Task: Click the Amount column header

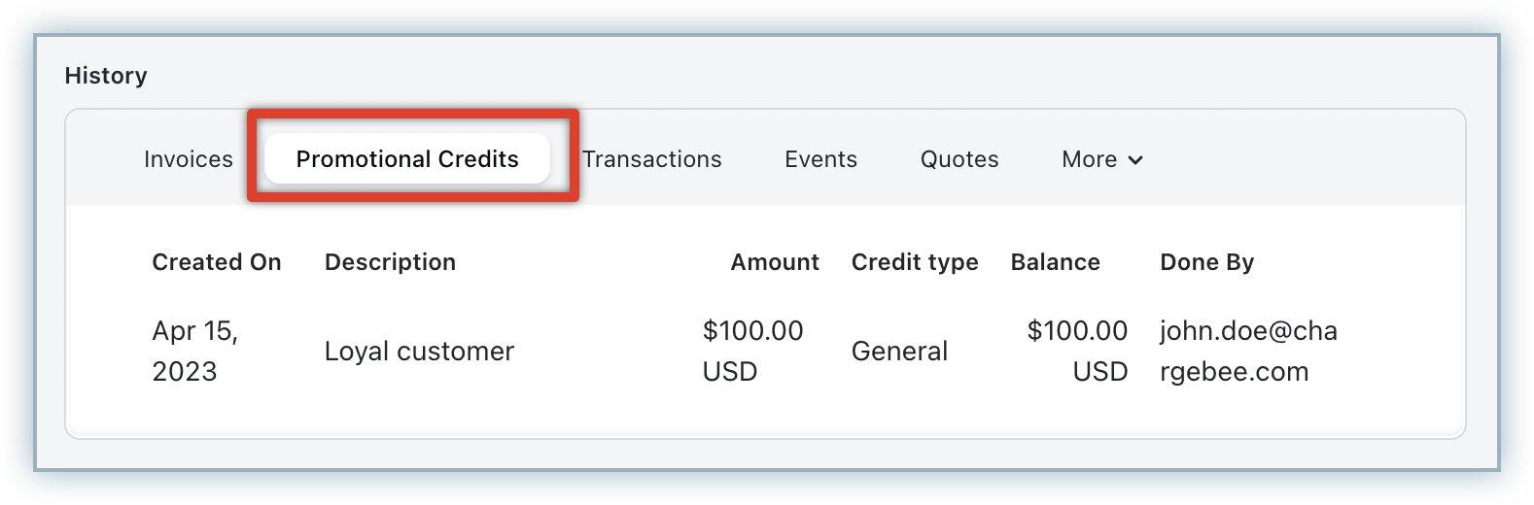Action: [x=775, y=262]
